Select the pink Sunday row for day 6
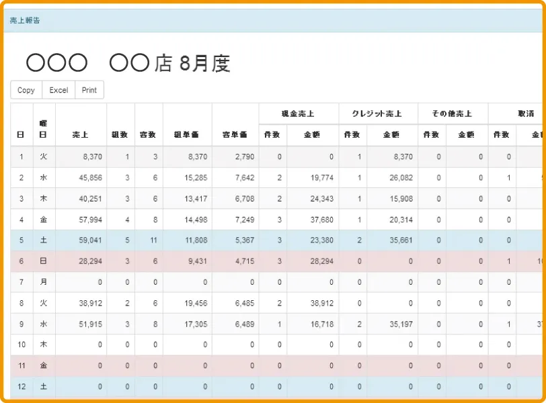The width and height of the screenshot is (546, 403). (202, 261)
